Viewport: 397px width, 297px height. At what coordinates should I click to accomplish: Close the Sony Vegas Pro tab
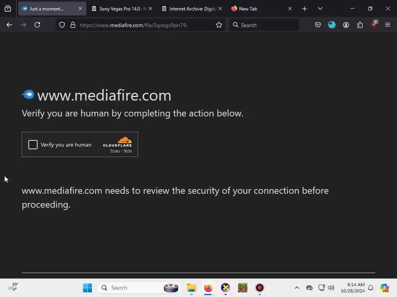(150, 9)
